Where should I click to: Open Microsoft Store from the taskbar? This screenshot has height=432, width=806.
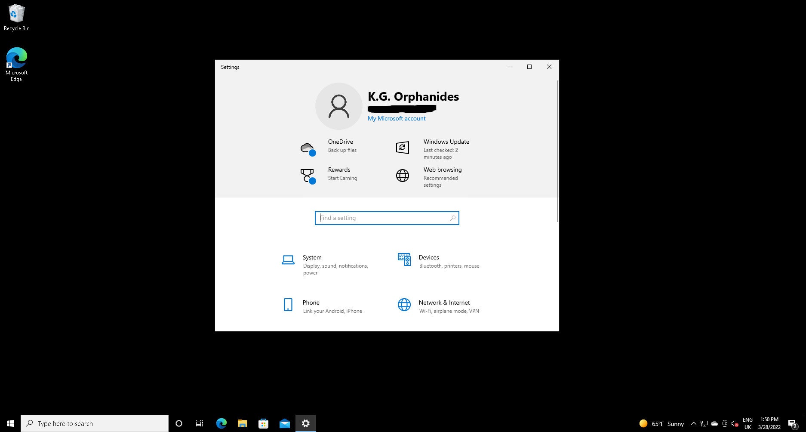tap(263, 423)
